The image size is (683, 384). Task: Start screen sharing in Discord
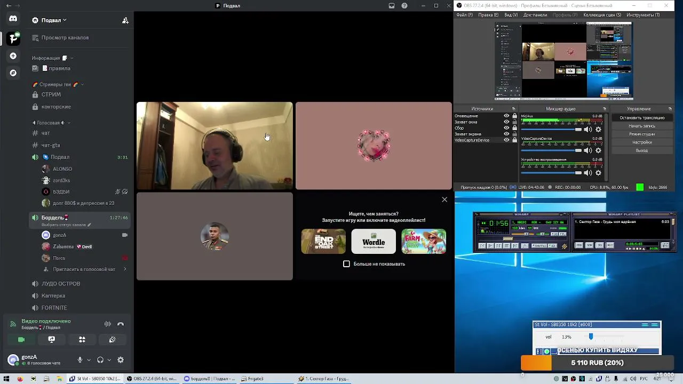[52, 339]
